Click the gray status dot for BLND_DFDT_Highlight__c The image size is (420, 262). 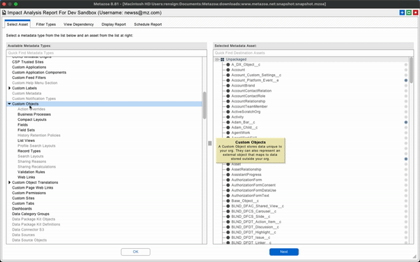(406, 233)
